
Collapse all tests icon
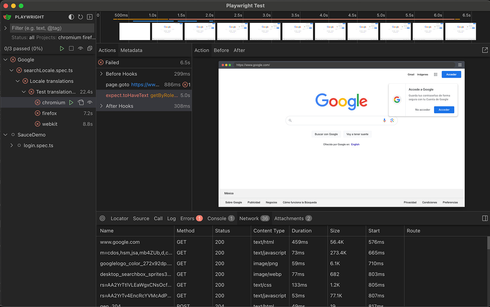click(90, 48)
